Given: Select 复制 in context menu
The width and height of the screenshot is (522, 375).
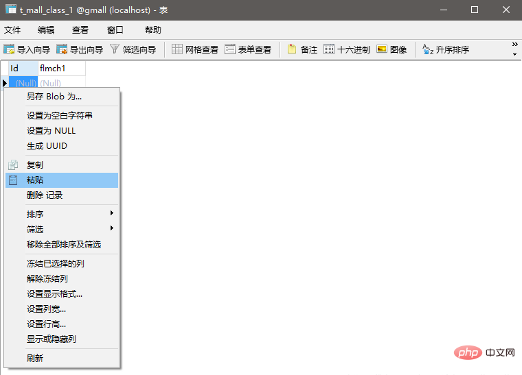Looking at the screenshot, I should click(62, 165).
